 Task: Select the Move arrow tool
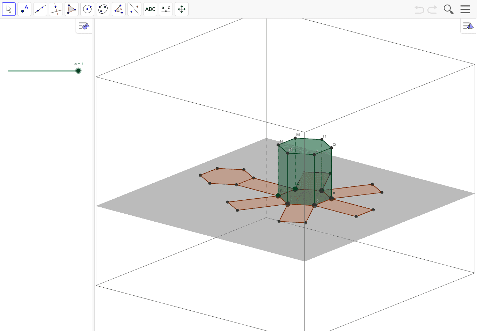tap(9, 9)
